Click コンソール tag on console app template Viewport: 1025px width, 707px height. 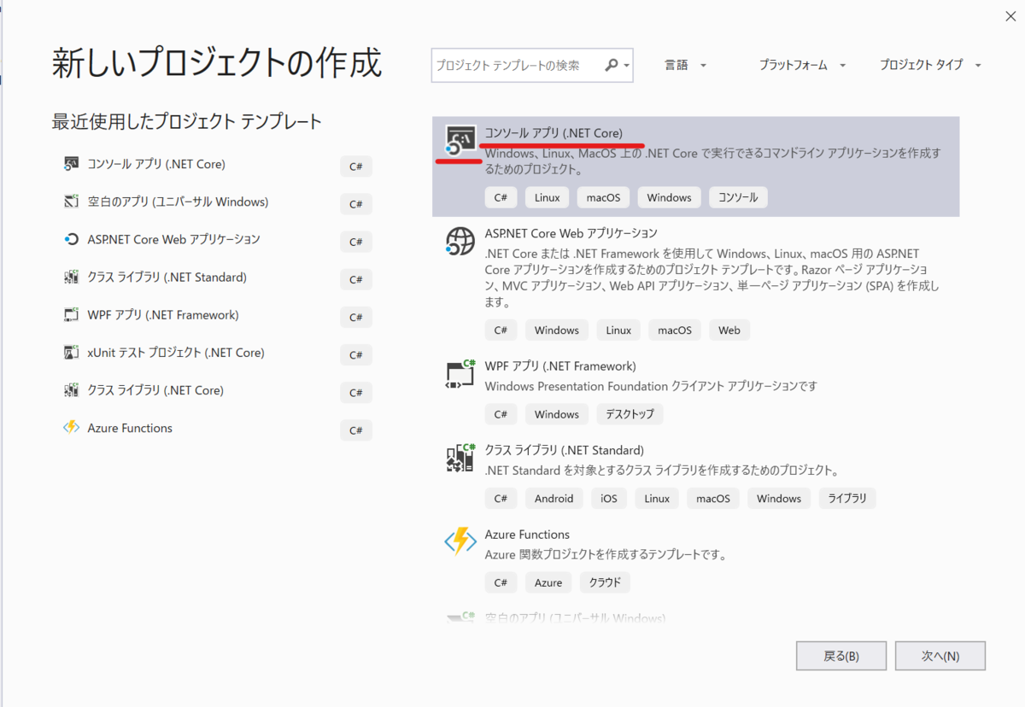coord(738,197)
